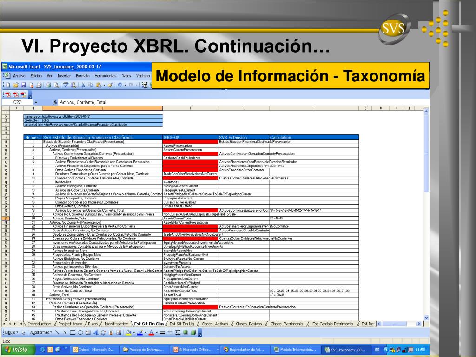Open the Edición menu

tap(36, 76)
